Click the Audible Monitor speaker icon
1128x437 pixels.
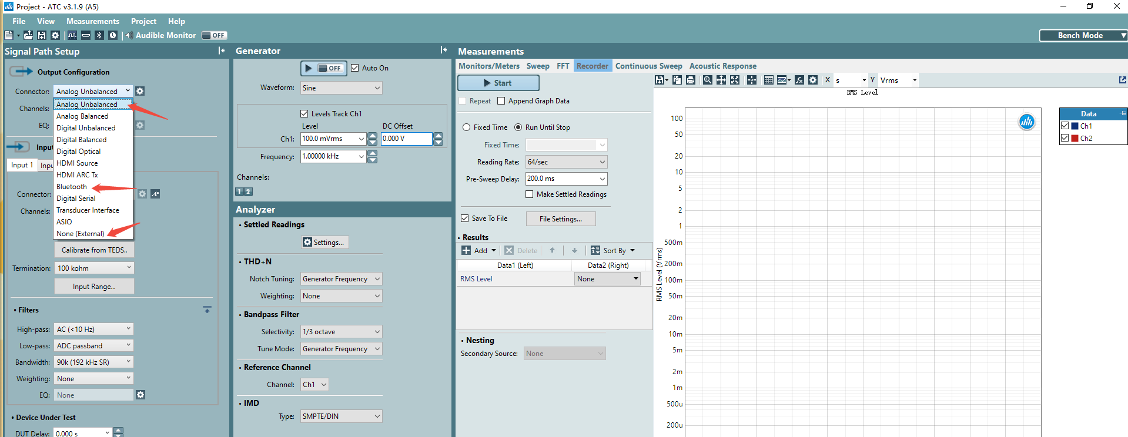click(129, 35)
